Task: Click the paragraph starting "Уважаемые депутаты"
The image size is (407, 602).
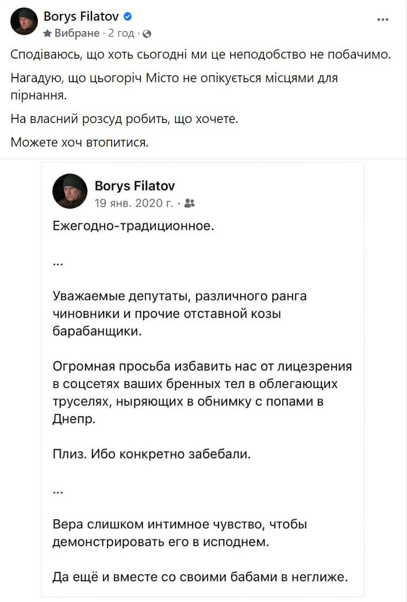Action: [x=179, y=314]
